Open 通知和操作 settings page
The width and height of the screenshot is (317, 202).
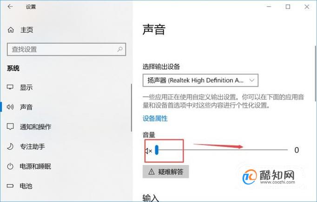click(x=35, y=127)
